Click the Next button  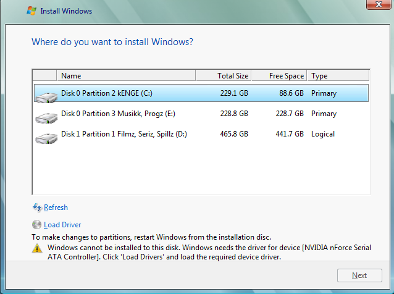(x=359, y=275)
